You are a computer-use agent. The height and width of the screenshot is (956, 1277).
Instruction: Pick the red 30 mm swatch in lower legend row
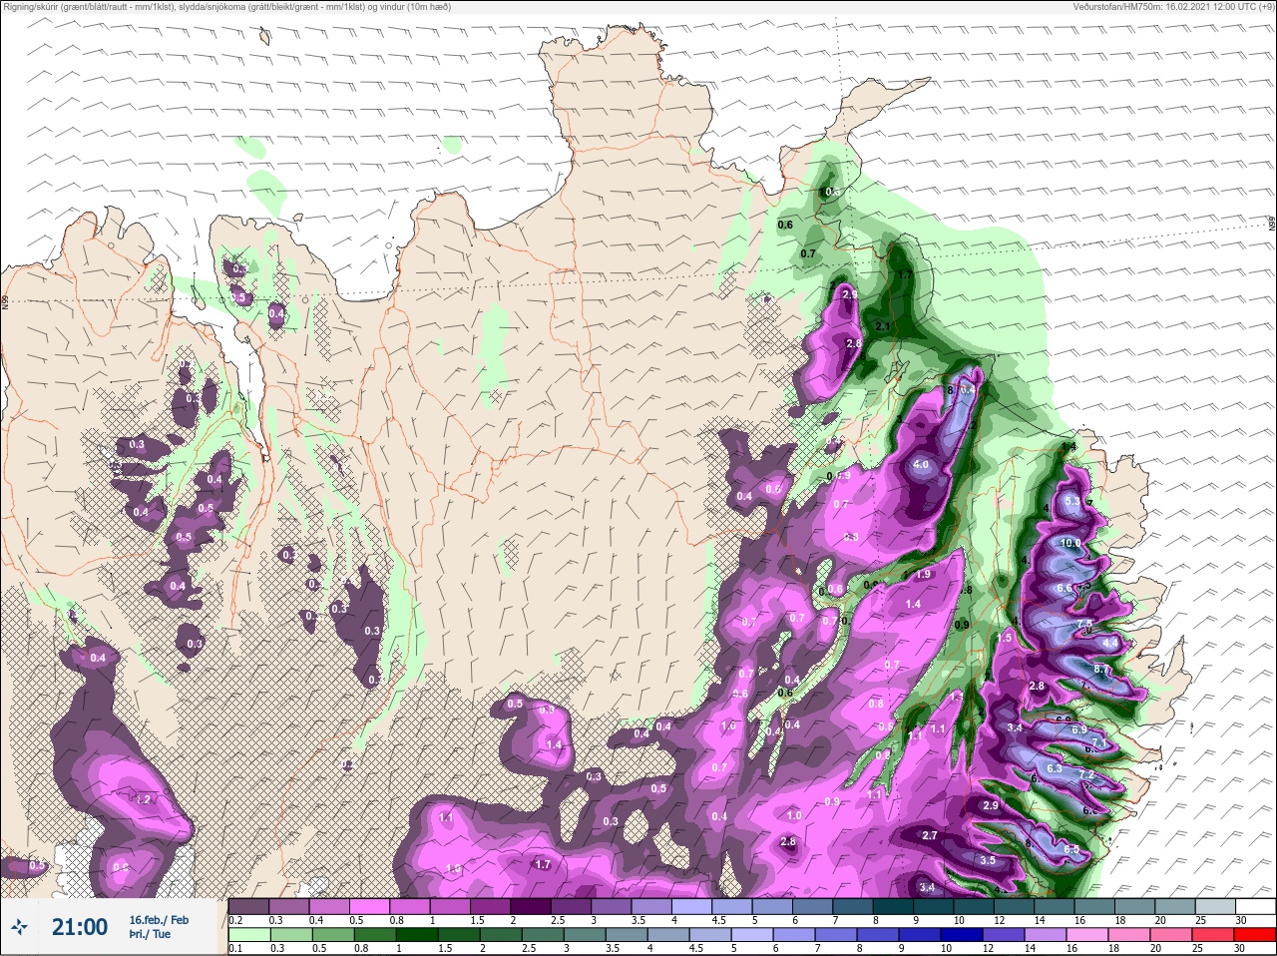pos(1255,935)
